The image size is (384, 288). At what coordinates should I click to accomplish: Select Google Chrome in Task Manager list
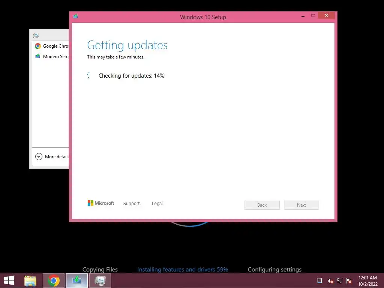click(51, 46)
